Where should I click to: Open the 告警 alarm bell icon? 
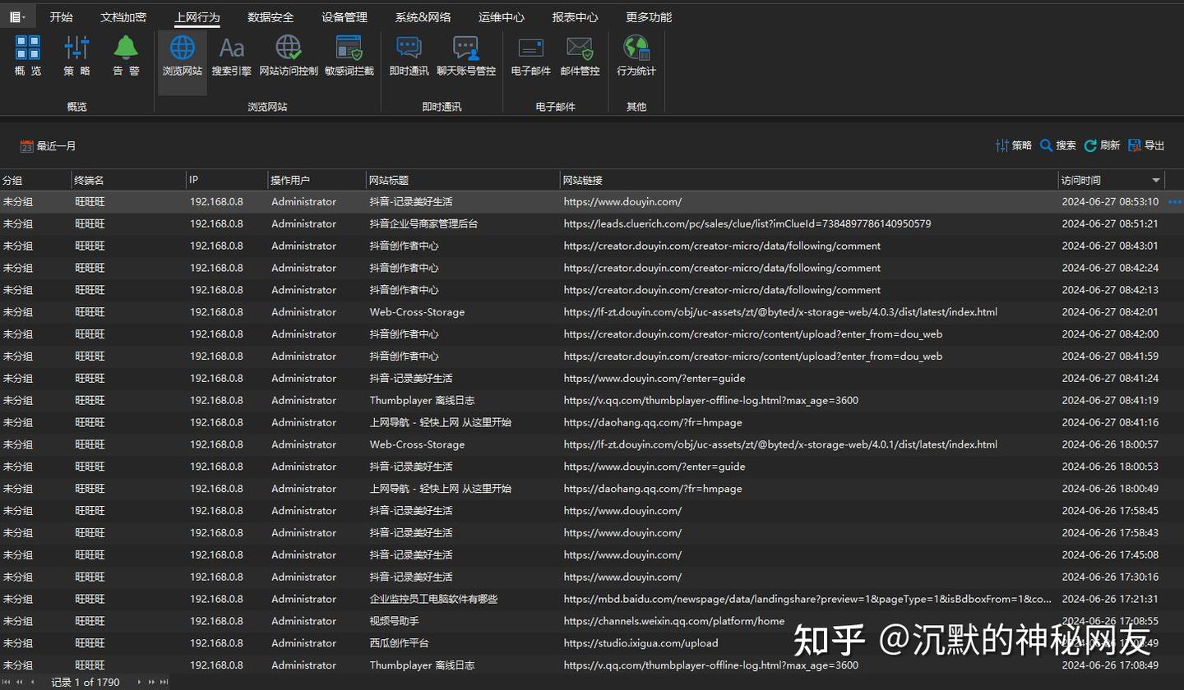tap(126, 56)
